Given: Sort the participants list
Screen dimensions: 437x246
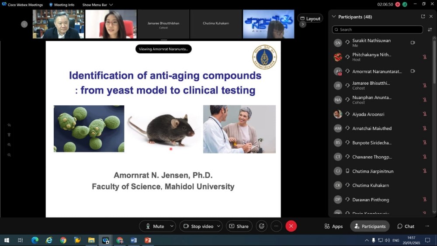Looking at the screenshot, I should coord(430,30).
